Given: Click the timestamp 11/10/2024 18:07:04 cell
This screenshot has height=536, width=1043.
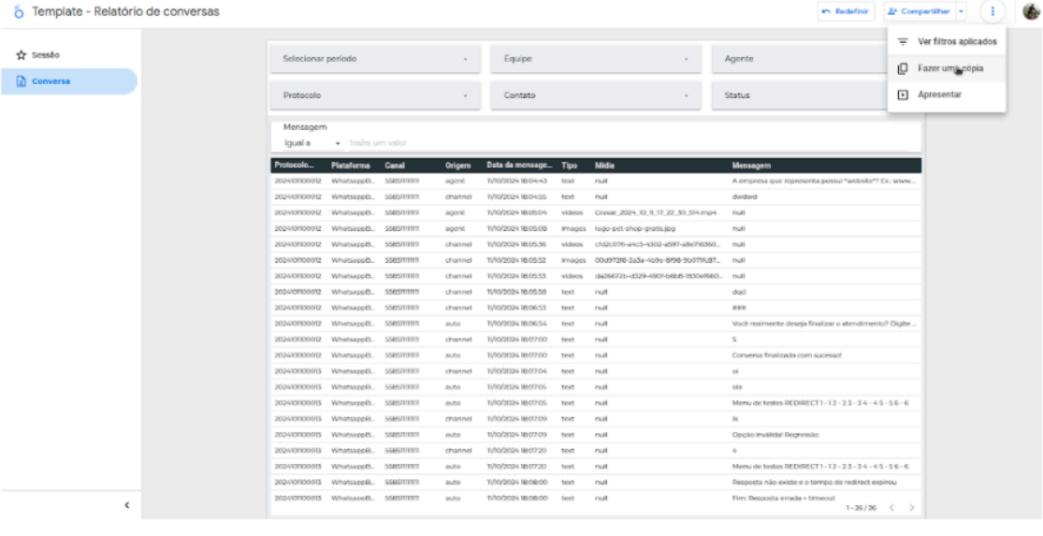Looking at the screenshot, I should pyautogui.click(x=517, y=371).
